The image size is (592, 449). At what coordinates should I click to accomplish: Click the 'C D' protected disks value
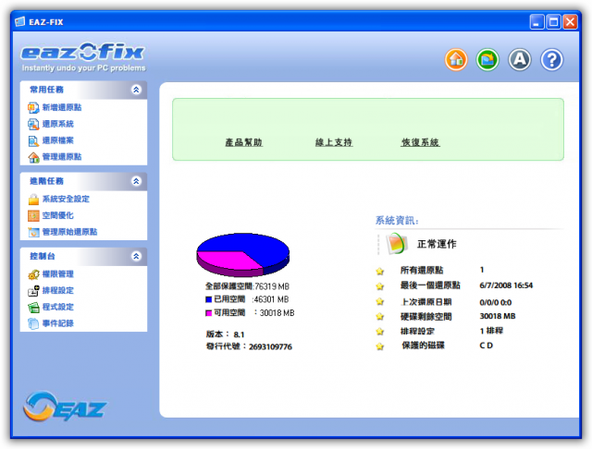tap(486, 346)
